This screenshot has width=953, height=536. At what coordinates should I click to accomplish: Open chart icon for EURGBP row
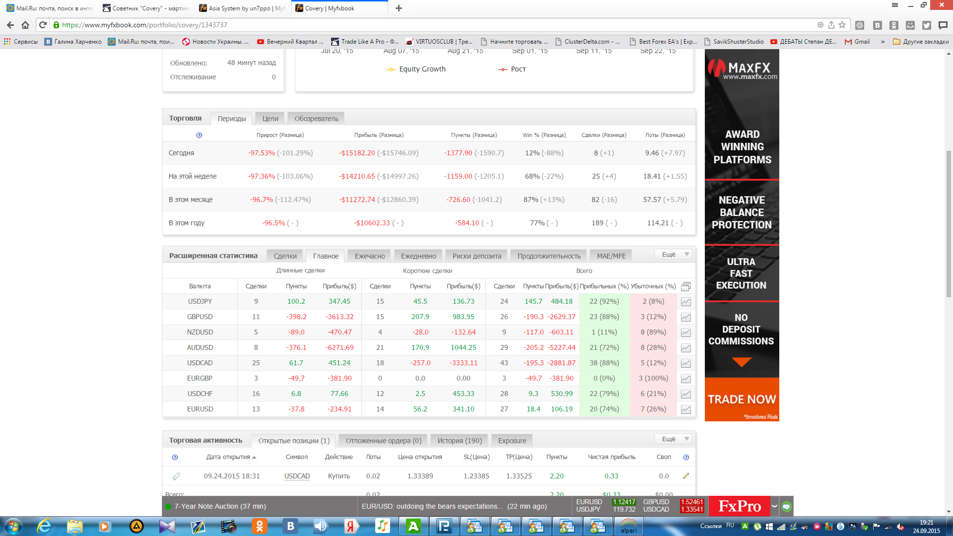pyautogui.click(x=685, y=379)
